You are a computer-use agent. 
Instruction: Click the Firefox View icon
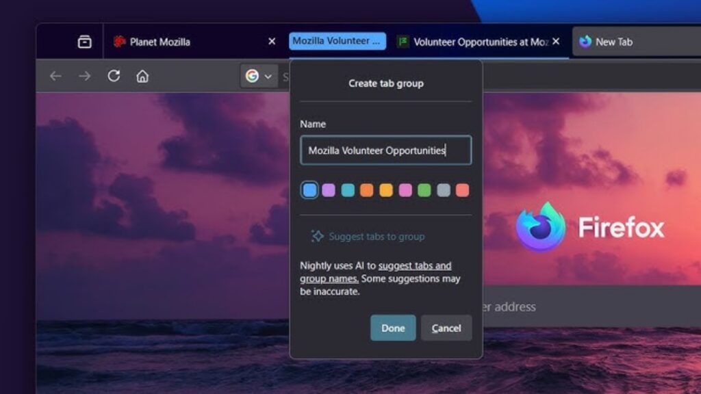pos(84,41)
